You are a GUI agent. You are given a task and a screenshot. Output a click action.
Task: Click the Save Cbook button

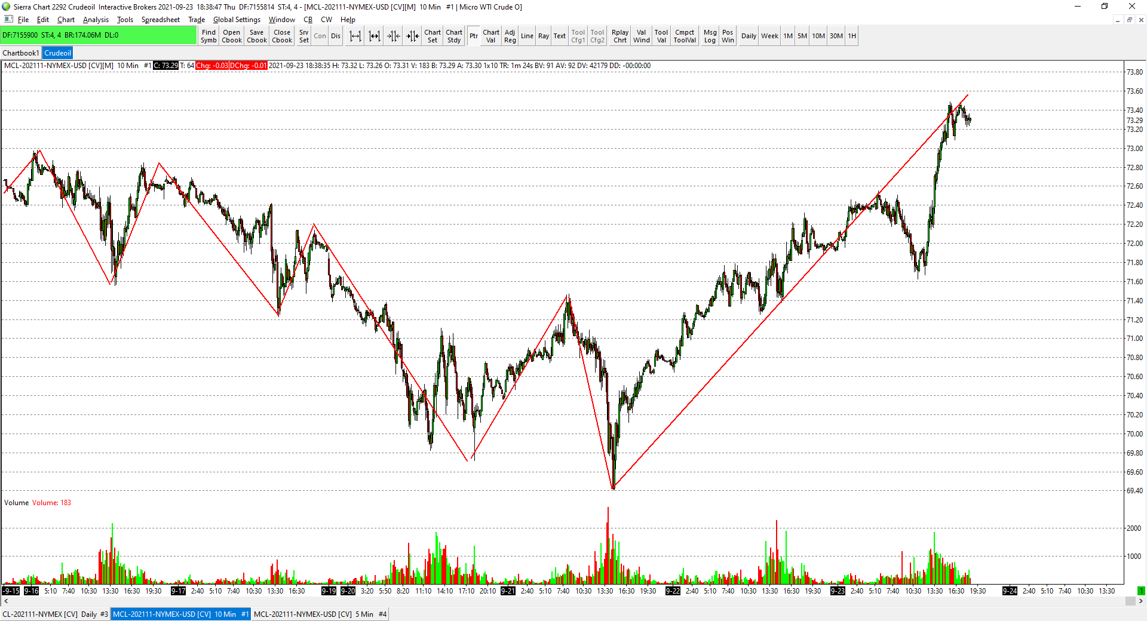257,36
